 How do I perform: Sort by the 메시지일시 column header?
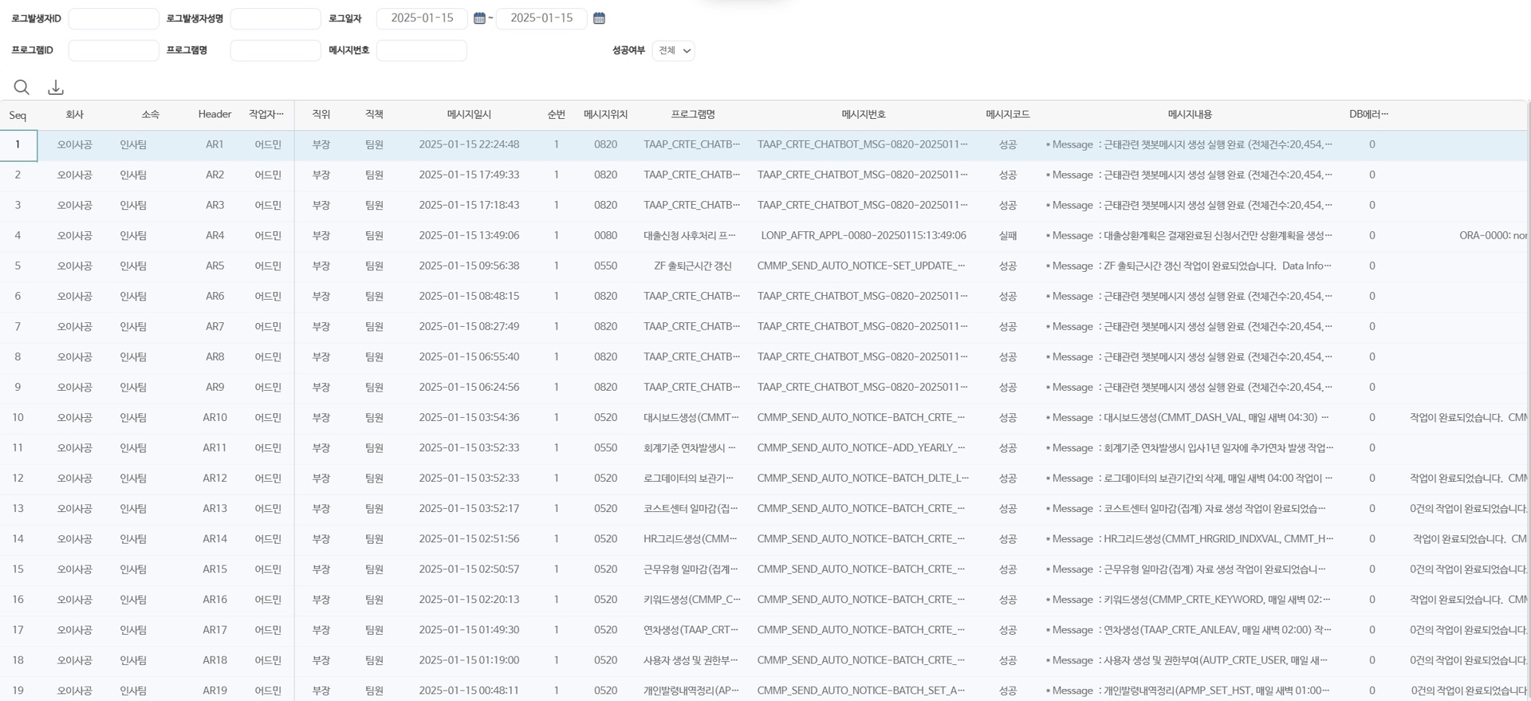pyautogui.click(x=469, y=115)
